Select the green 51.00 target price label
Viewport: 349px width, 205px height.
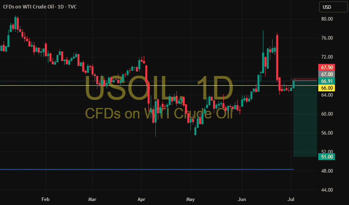[x=327, y=157]
